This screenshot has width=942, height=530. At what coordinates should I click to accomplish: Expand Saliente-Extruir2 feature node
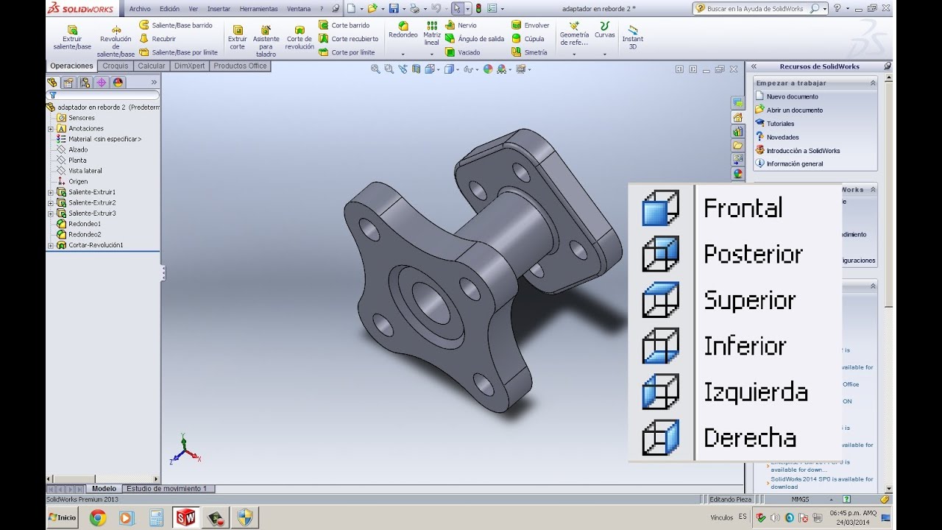click(x=51, y=202)
